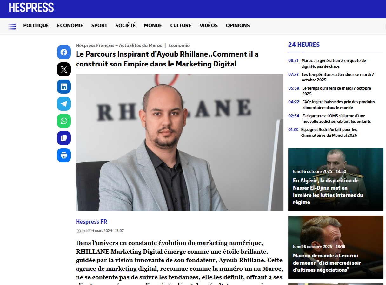Open Hespress FR author link

pos(91,222)
